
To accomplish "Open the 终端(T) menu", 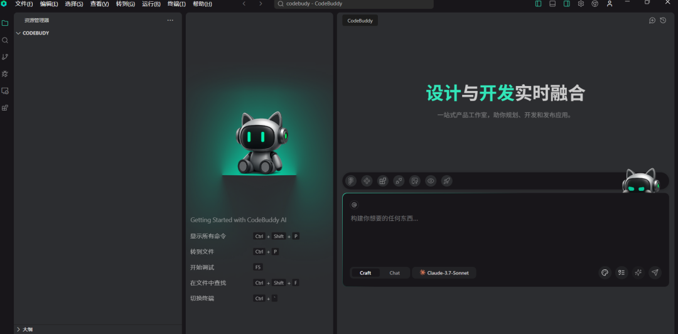I will click(177, 4).
